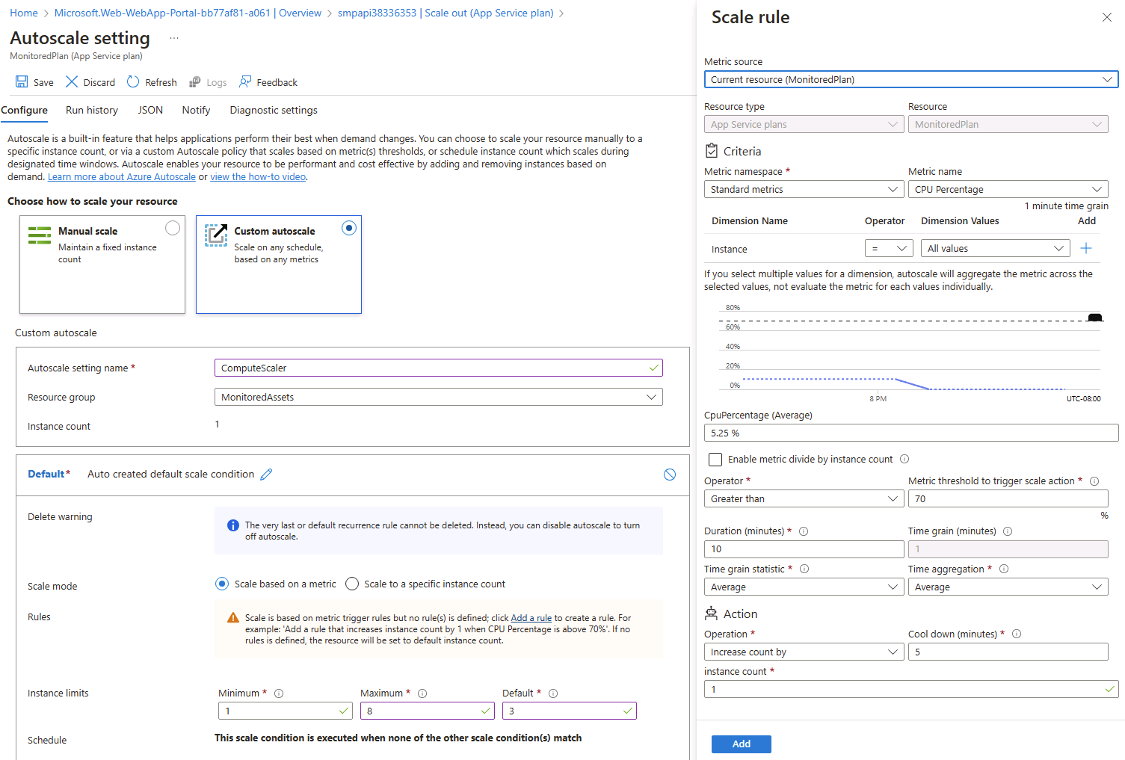This screenshot has width=1125, height=760.
Task: Open the Time aggregation dropdown
Action: click(1008, 587)
